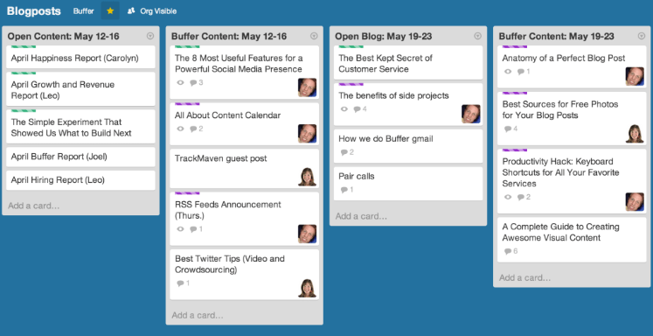Toggle the yellow star to unfavorite board

coord(110,10)
